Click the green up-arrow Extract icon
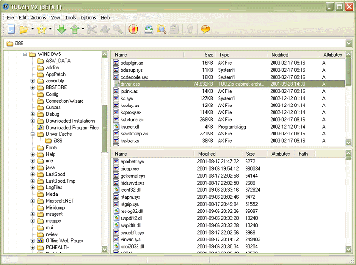 [x=75, y=29]
